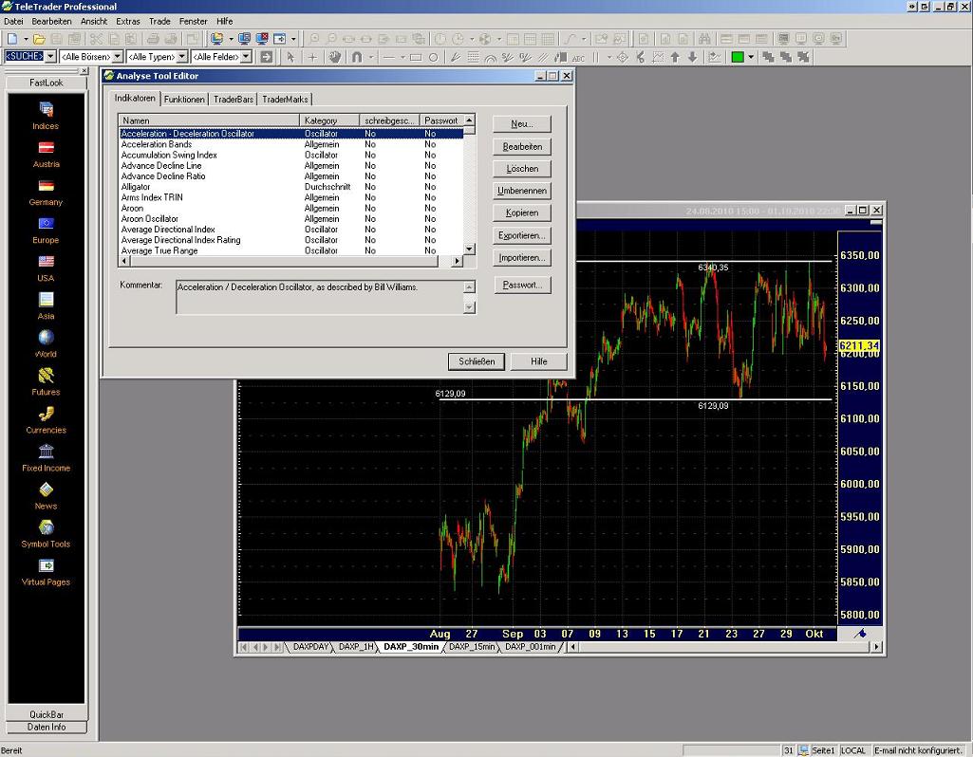Screen dimensions: 973x757
Task: Click the binoculars search icon
Action: coord(704,39)
